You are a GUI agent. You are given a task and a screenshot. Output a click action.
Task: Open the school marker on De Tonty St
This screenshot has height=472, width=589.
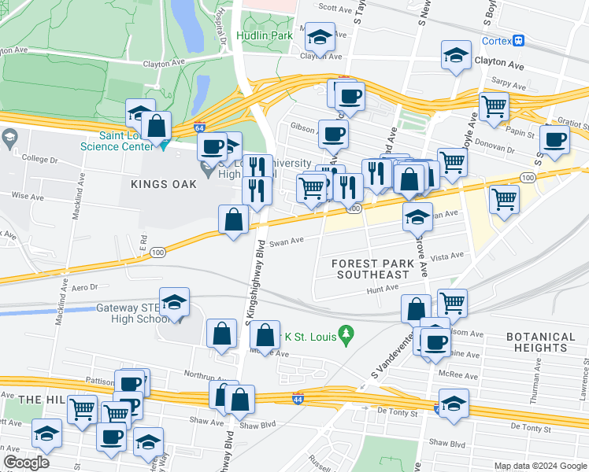[454, 404]
